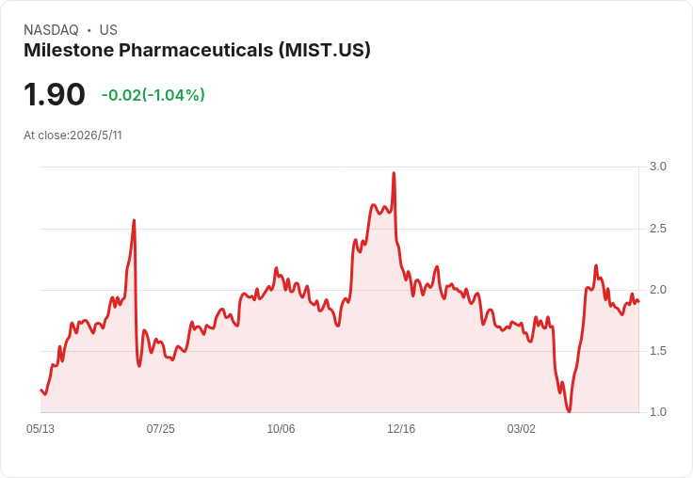
Task: Click the 03/02 date axis label
Action: tap(521, 428)
